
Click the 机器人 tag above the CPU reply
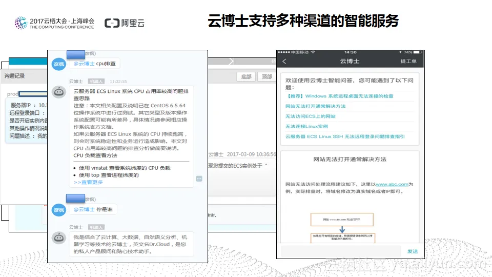96,82
